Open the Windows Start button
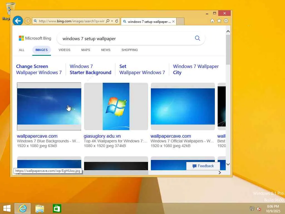The height and width of the screenshot is (214, 285). (x=7, y=208)
